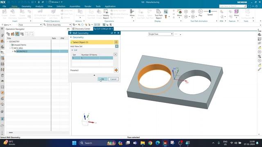This screenshot has width=262, height=147.
Task: Maximize the Operation Navigator panel
Action: pyautogui.click(x=68, y=29)
